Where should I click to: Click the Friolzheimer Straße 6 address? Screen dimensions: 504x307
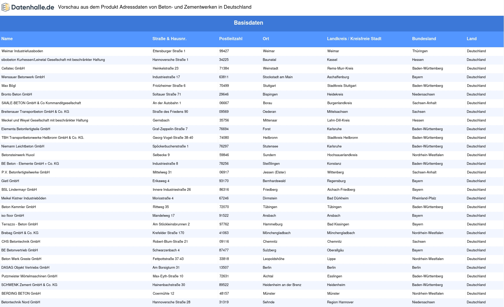coord(169,86)
